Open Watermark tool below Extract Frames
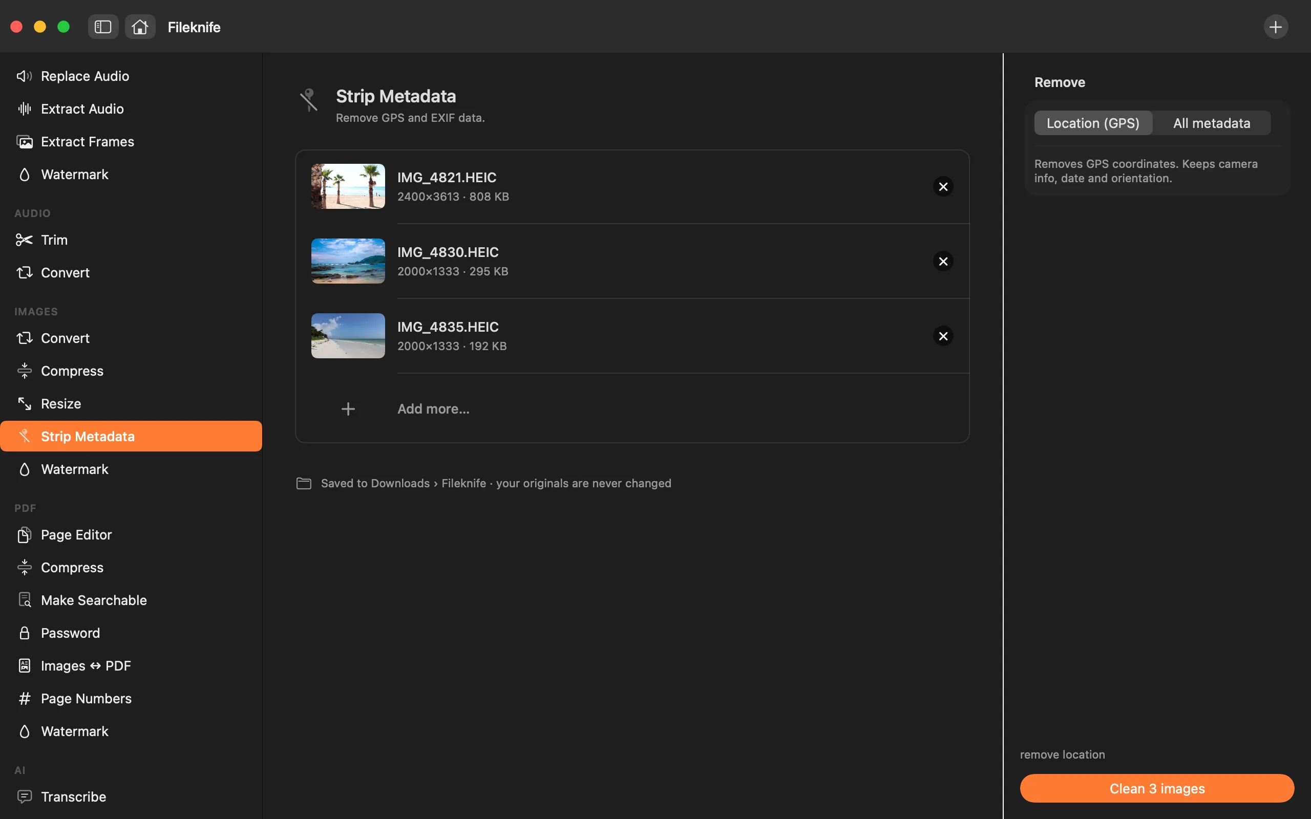1311x819 pixels. [x=131, y=175]
